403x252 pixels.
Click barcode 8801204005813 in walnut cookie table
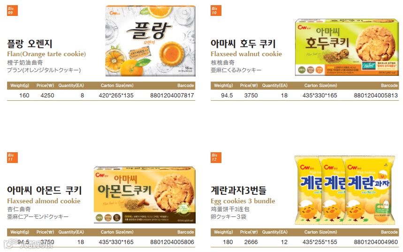coord(376,96)
